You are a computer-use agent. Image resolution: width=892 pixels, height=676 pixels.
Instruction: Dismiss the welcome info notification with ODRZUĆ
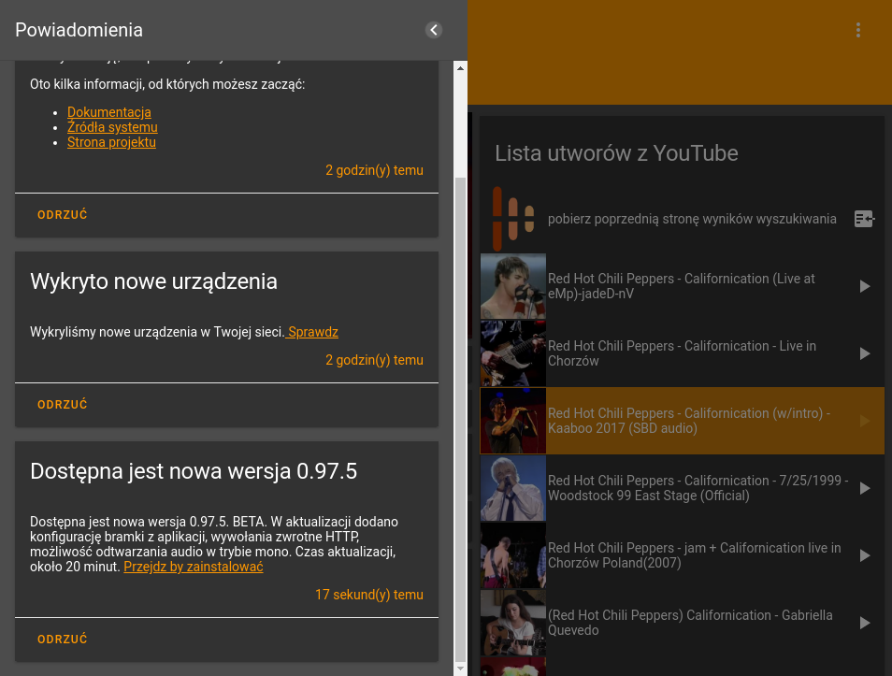pyautogui.click(x=63, y=214)
